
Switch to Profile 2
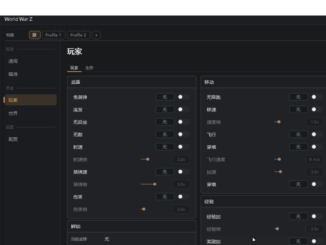coord(78,35)
